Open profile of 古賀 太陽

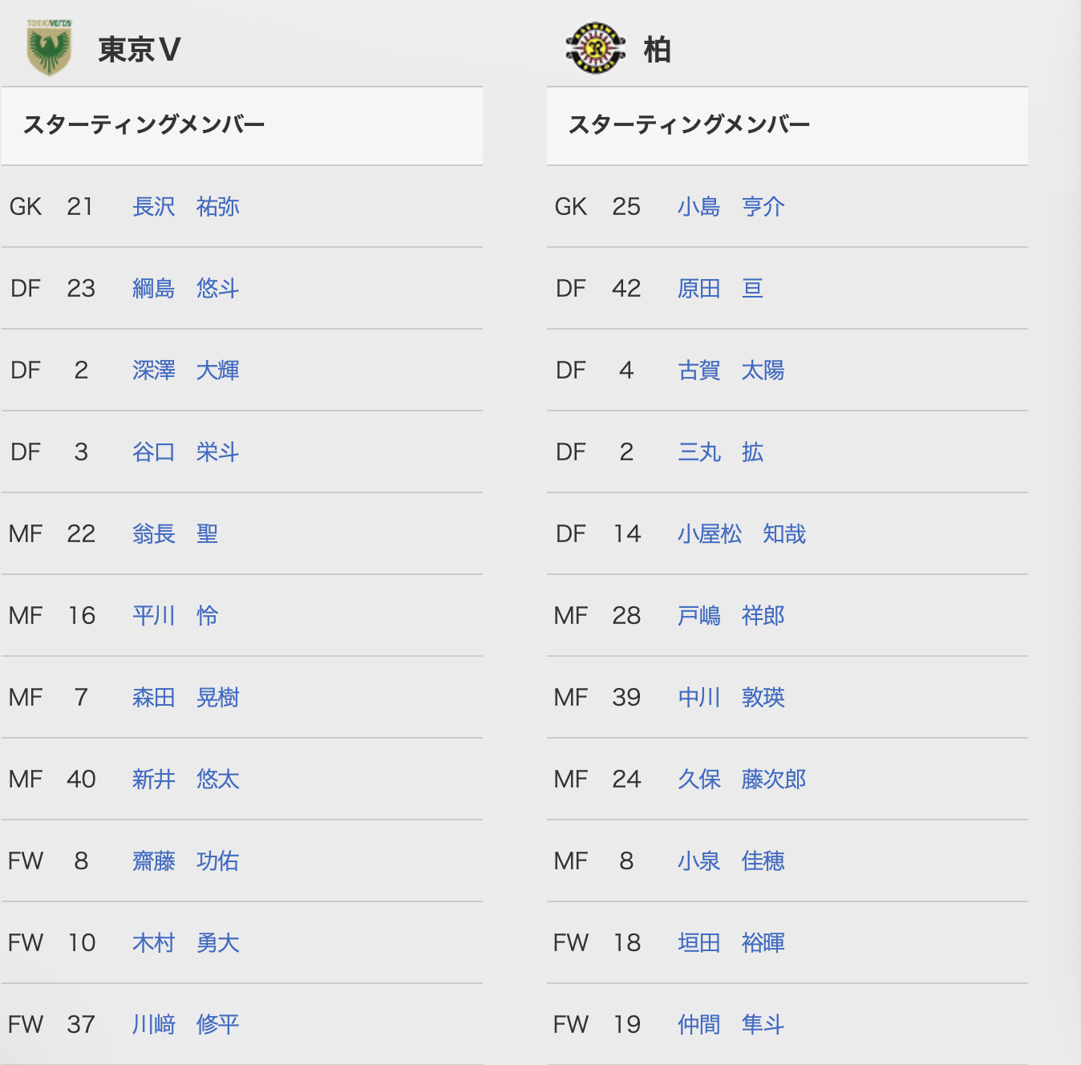pos(731,371)
